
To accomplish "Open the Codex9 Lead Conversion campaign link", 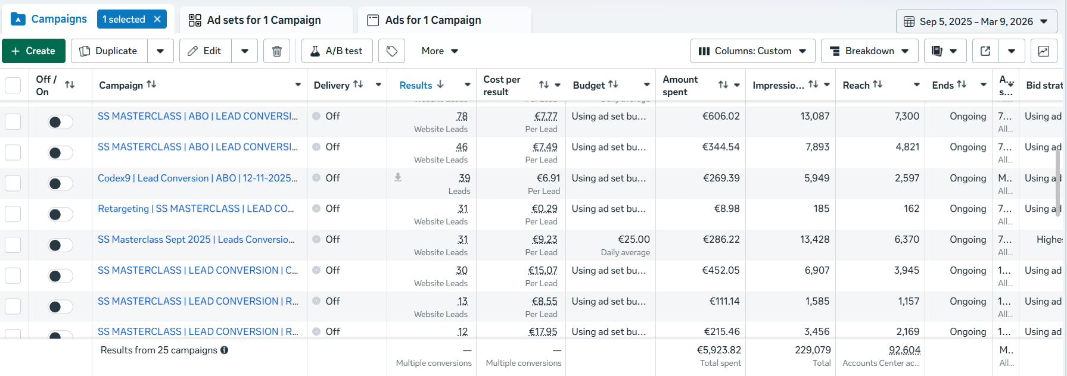I will coord(197,178).
